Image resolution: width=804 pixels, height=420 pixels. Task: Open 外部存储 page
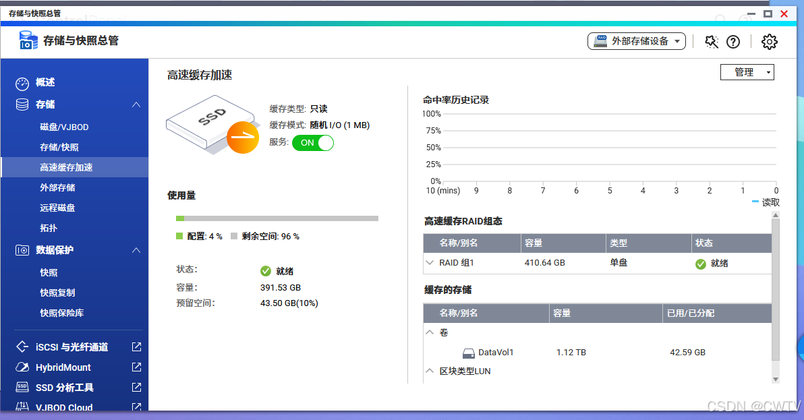tap(57, 187)
